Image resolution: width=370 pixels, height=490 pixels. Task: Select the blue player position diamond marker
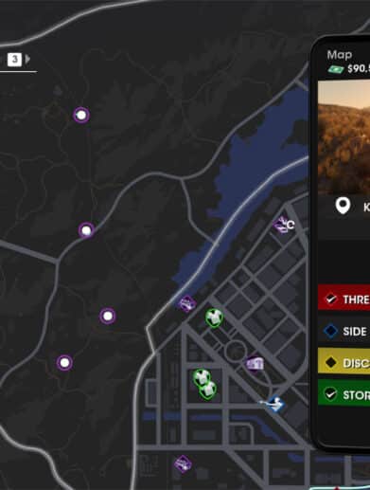(275, 404)
